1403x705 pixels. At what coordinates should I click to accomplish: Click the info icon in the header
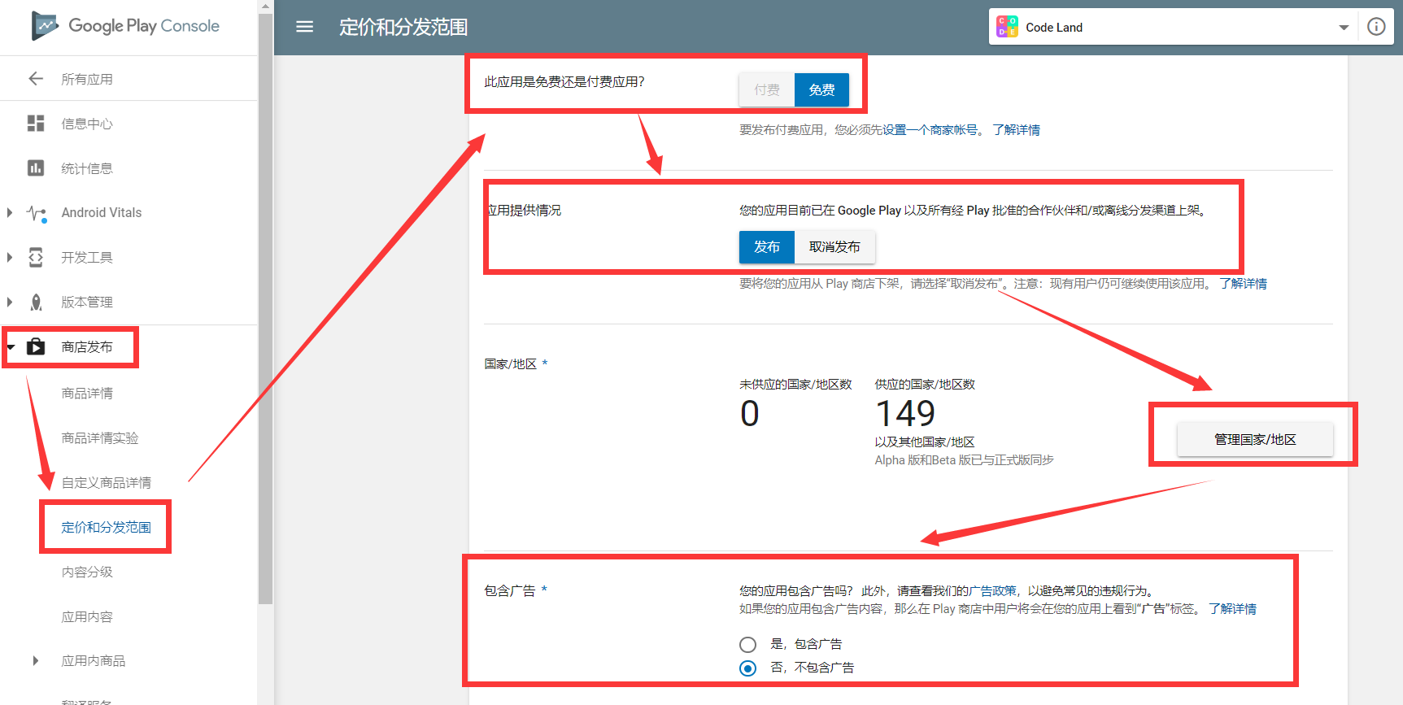click(x=1376, y=27)
